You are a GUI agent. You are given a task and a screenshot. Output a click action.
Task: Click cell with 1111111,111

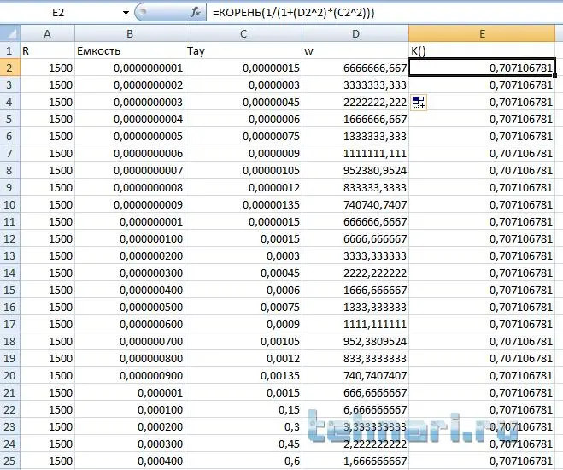355,153
